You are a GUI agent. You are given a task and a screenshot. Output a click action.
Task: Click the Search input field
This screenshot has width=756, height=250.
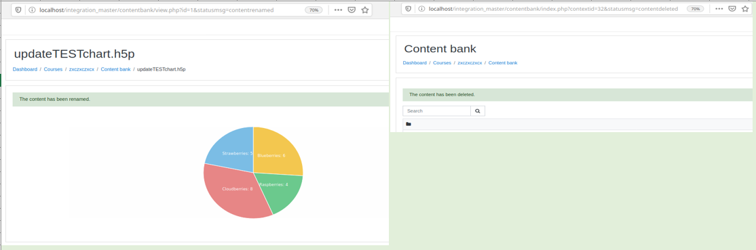tap(437, 111)
